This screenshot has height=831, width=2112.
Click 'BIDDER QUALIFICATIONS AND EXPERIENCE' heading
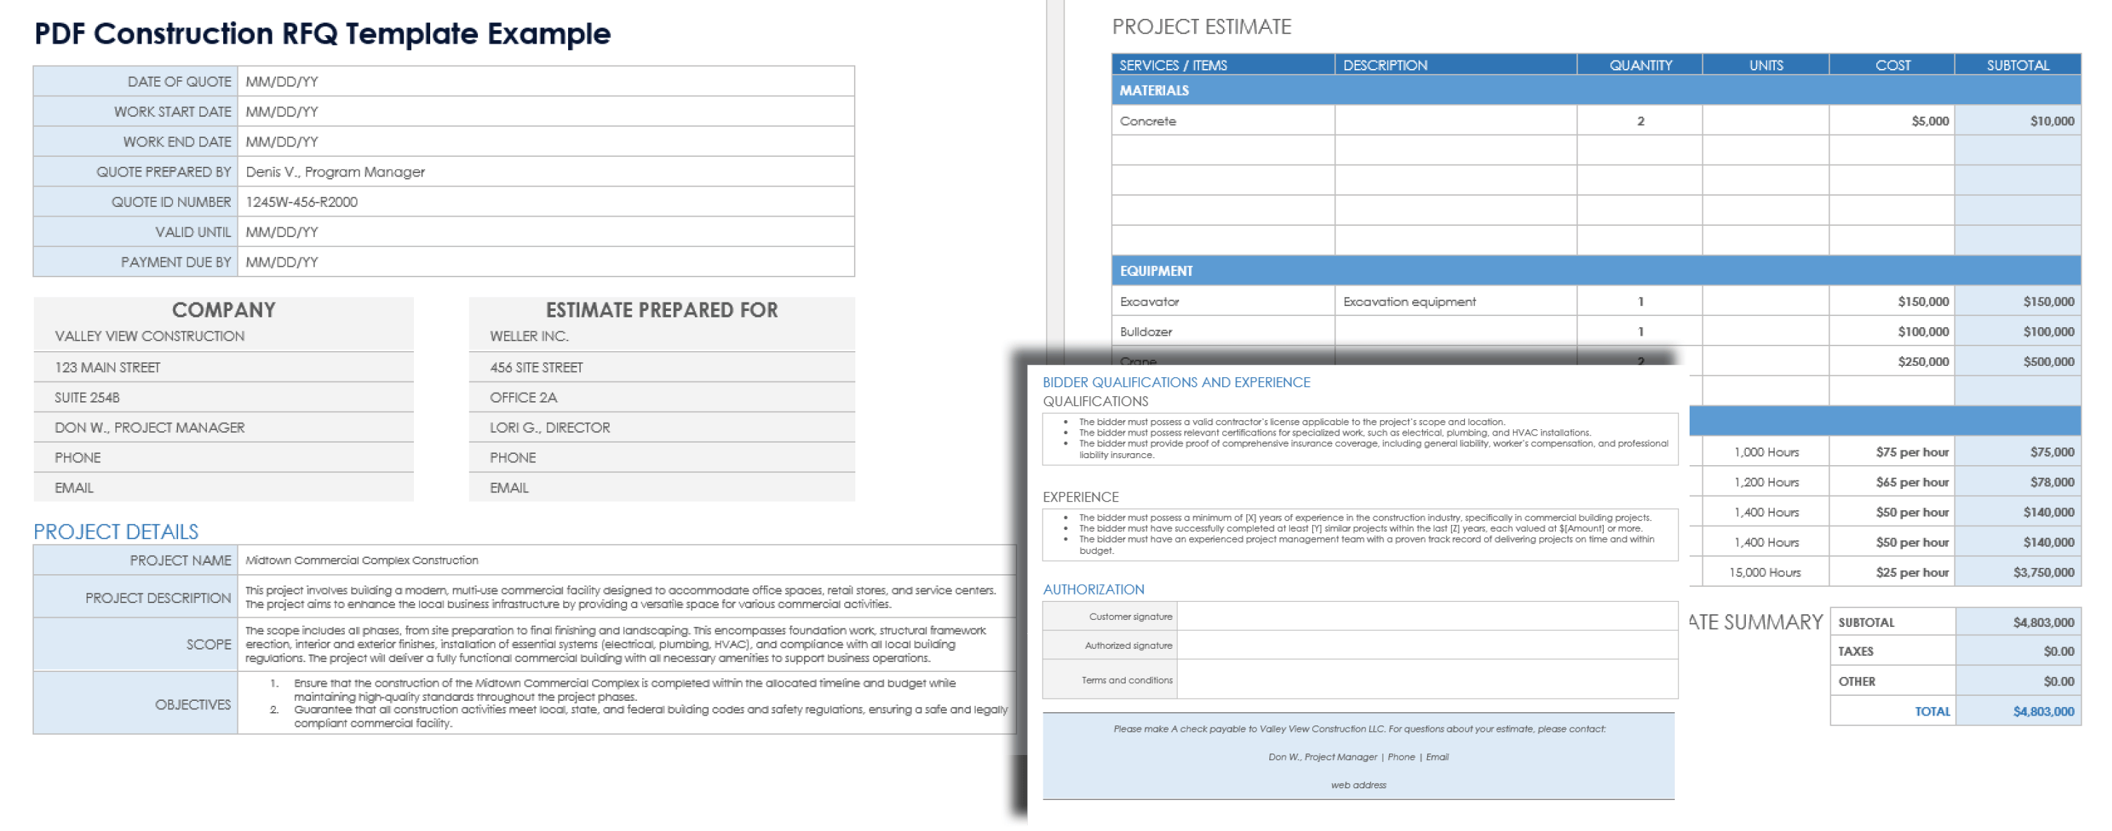(x=1176, y=383)
